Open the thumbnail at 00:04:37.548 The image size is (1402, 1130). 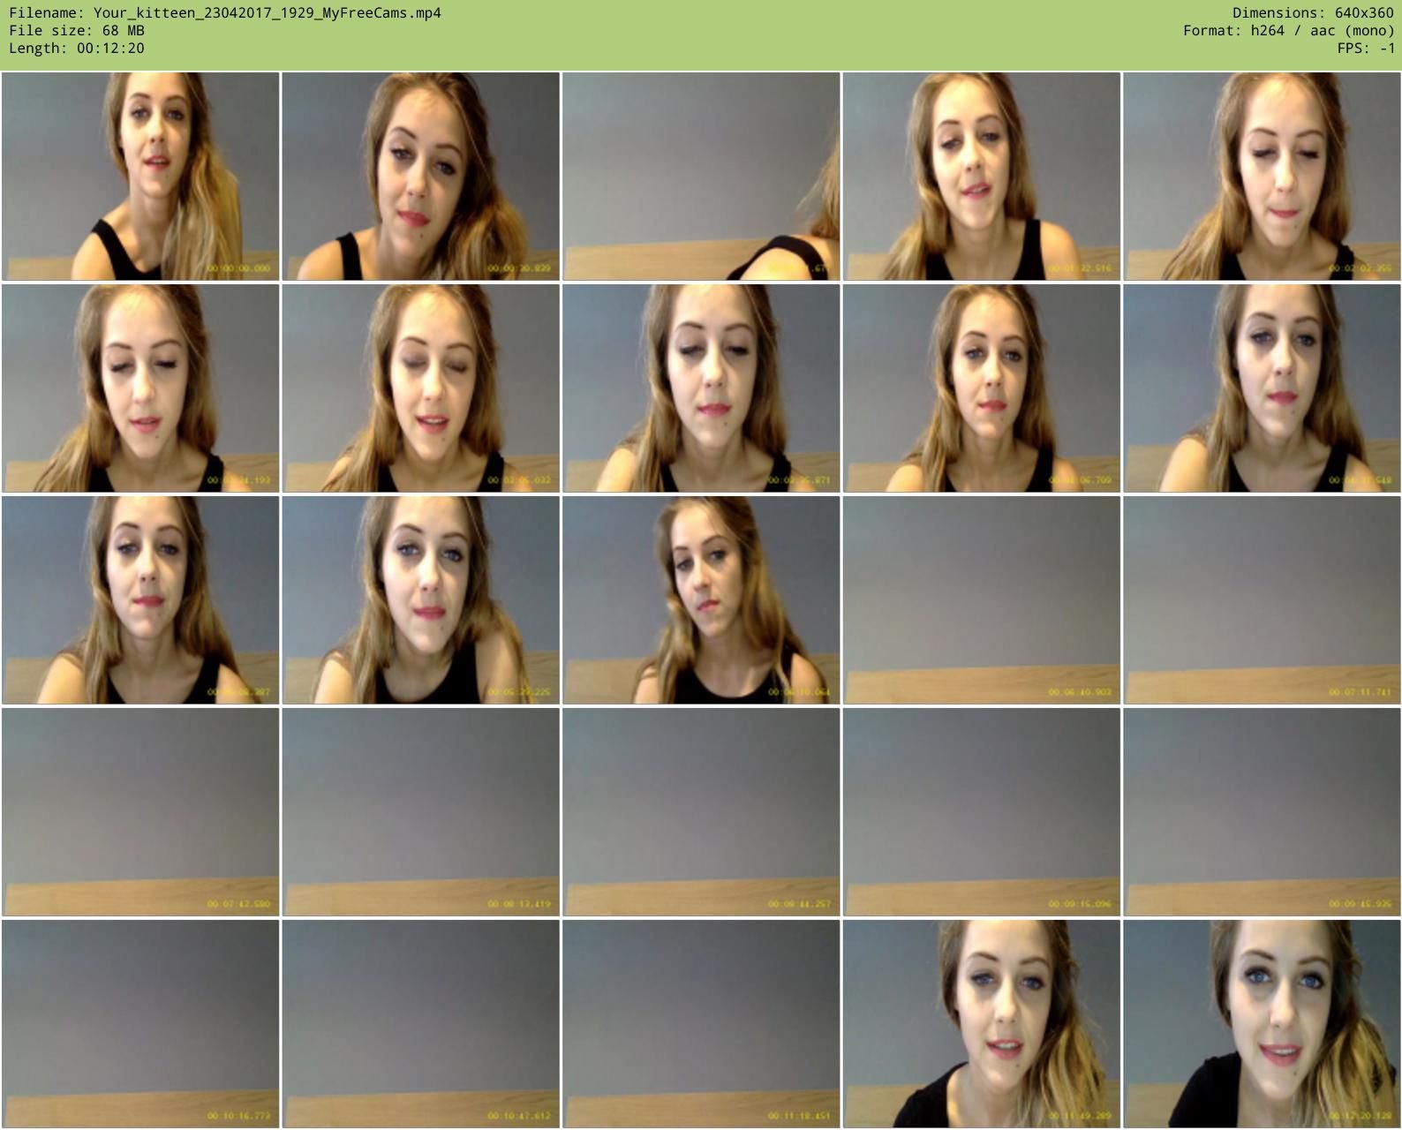1262,388
